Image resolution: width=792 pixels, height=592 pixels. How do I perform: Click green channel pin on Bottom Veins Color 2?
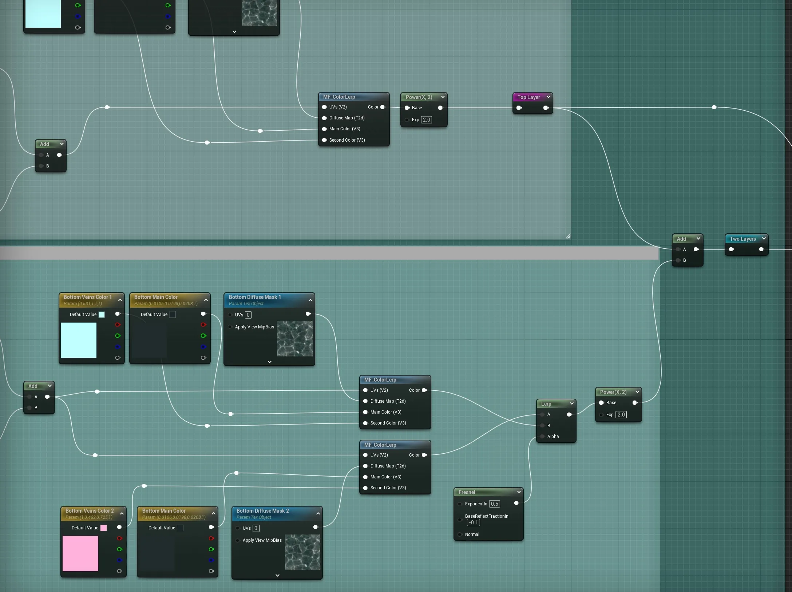tap(119, 549)
